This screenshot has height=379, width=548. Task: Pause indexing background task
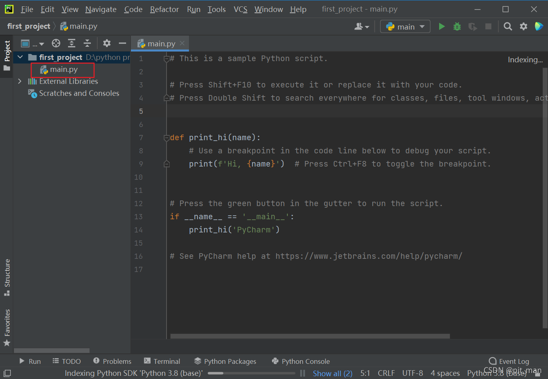point(303,373)
